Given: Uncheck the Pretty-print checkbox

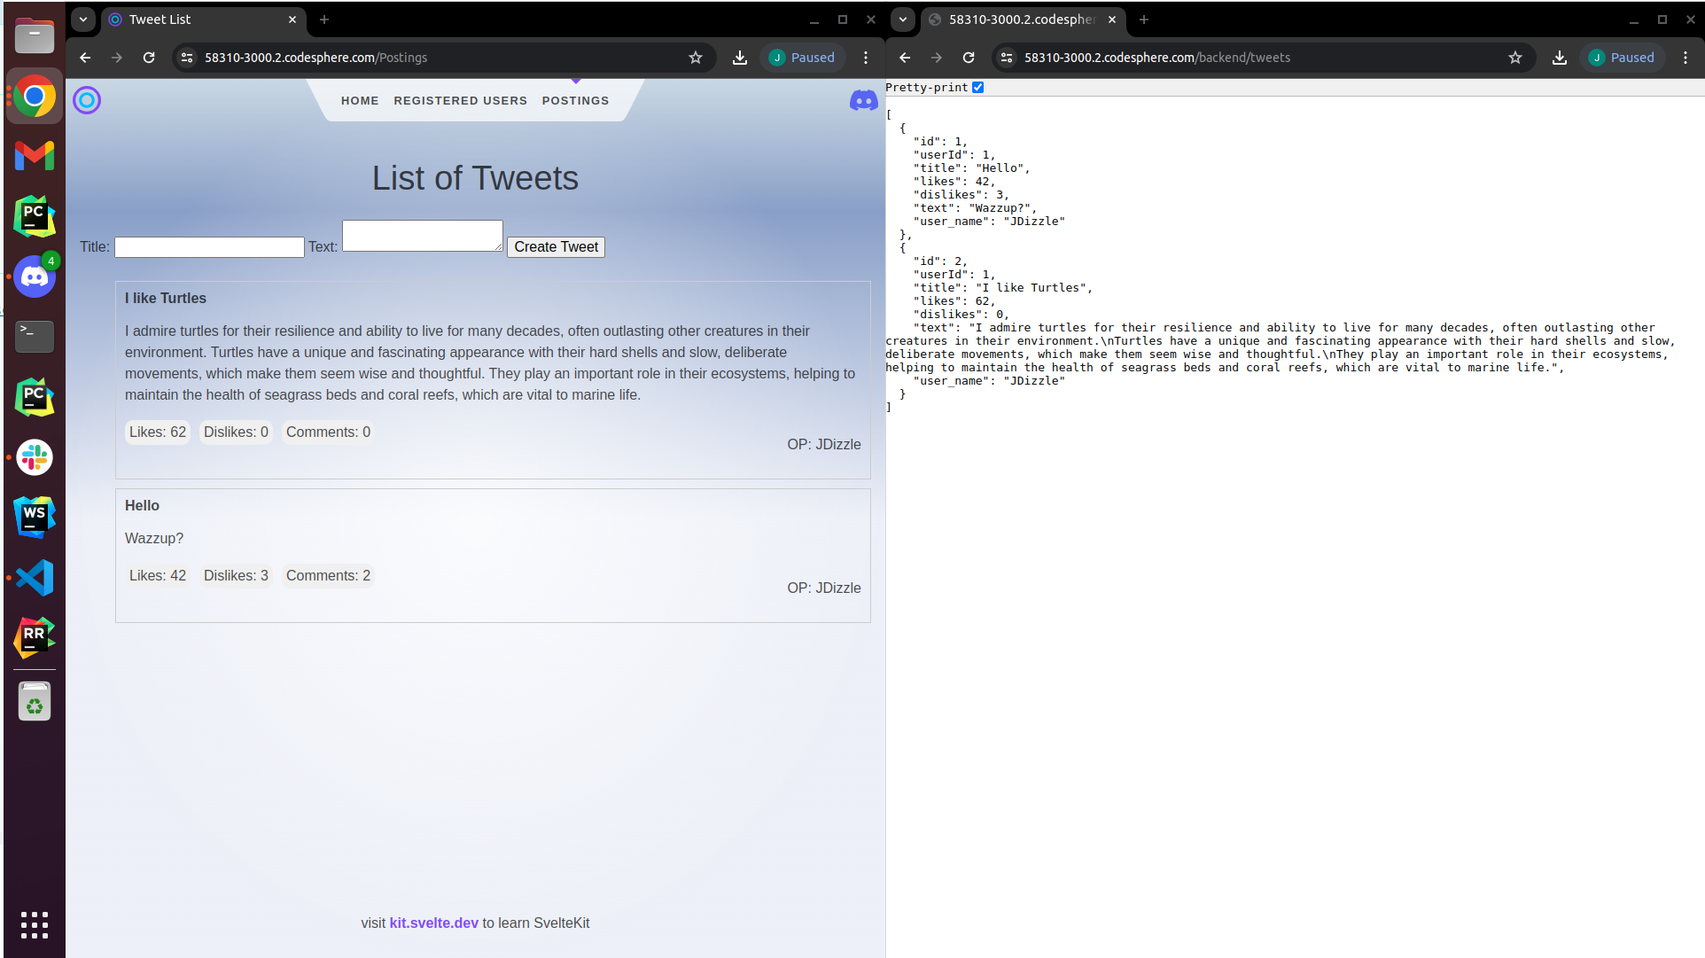Looking at the screenshot, I should tap(977, 87).
